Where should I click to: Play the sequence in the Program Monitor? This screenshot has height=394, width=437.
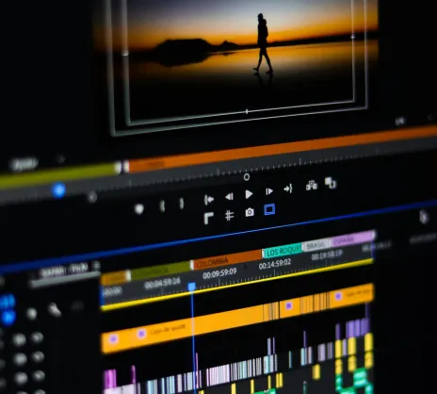click(x=249, y=194)
